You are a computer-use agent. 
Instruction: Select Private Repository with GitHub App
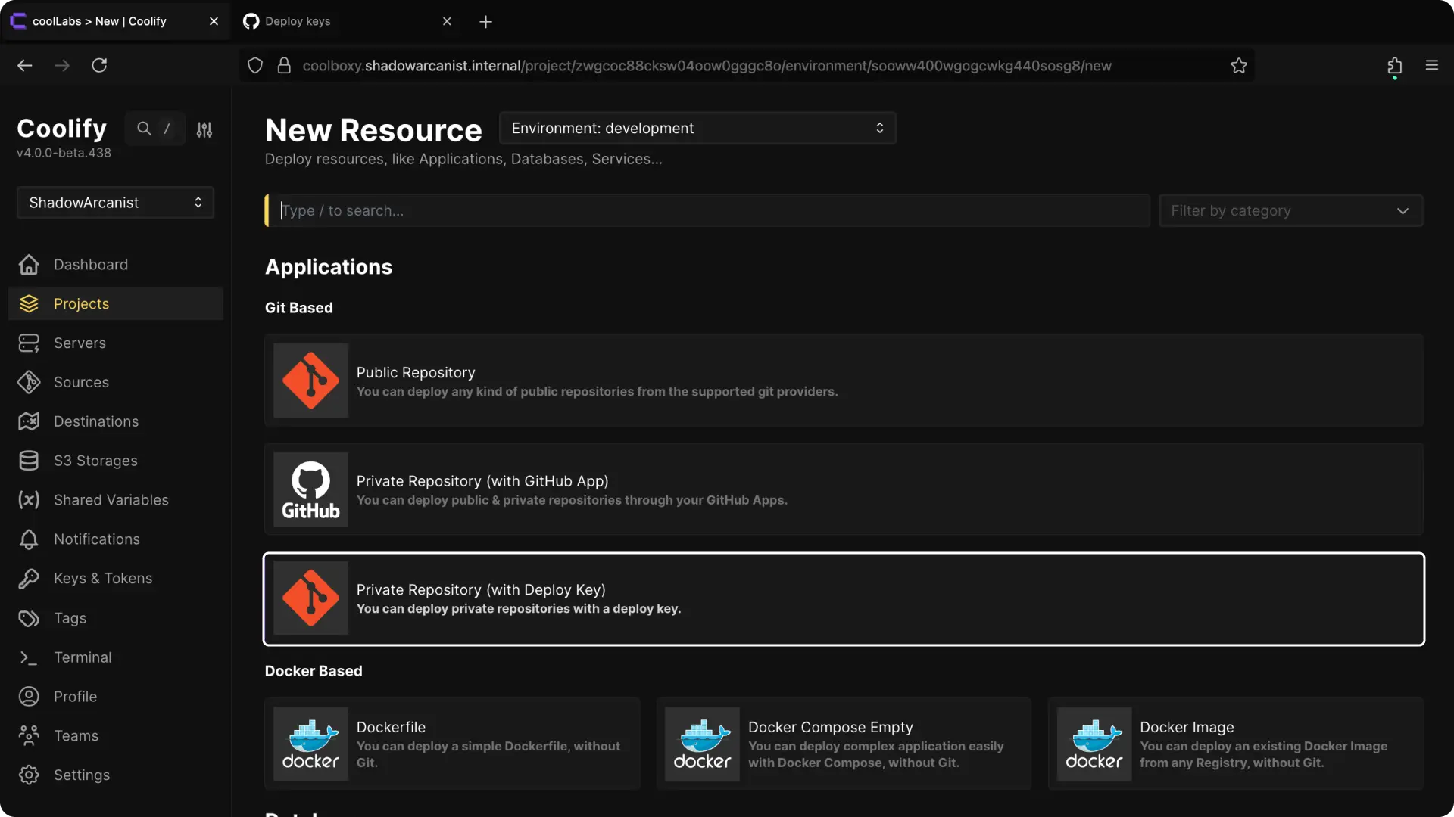click(x=843, y=489)
